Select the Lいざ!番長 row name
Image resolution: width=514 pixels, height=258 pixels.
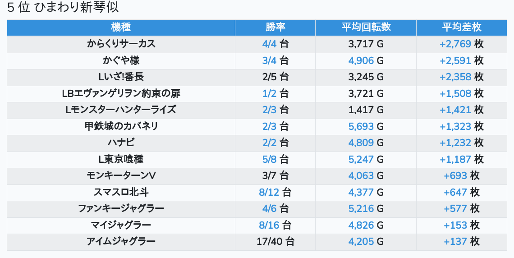(121, 77)
